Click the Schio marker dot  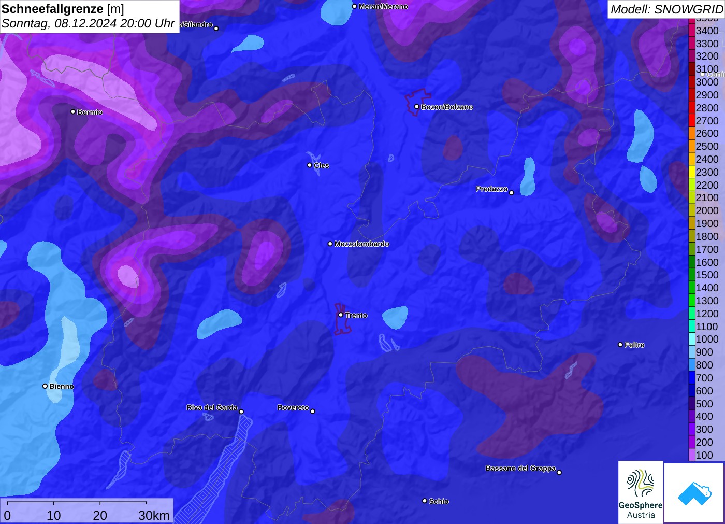(425, 501)
